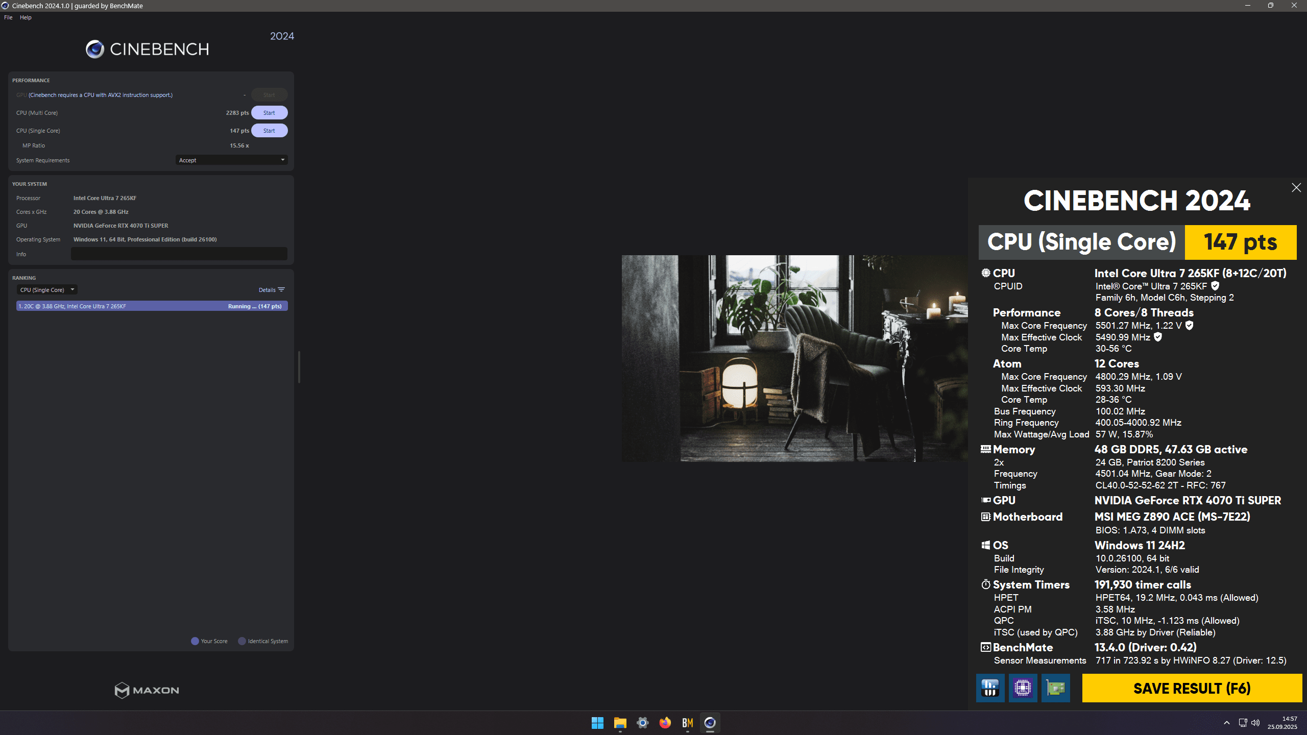Screen dimensions: 1307x735
Task: Open the Help menu
Action: point(26,17)
